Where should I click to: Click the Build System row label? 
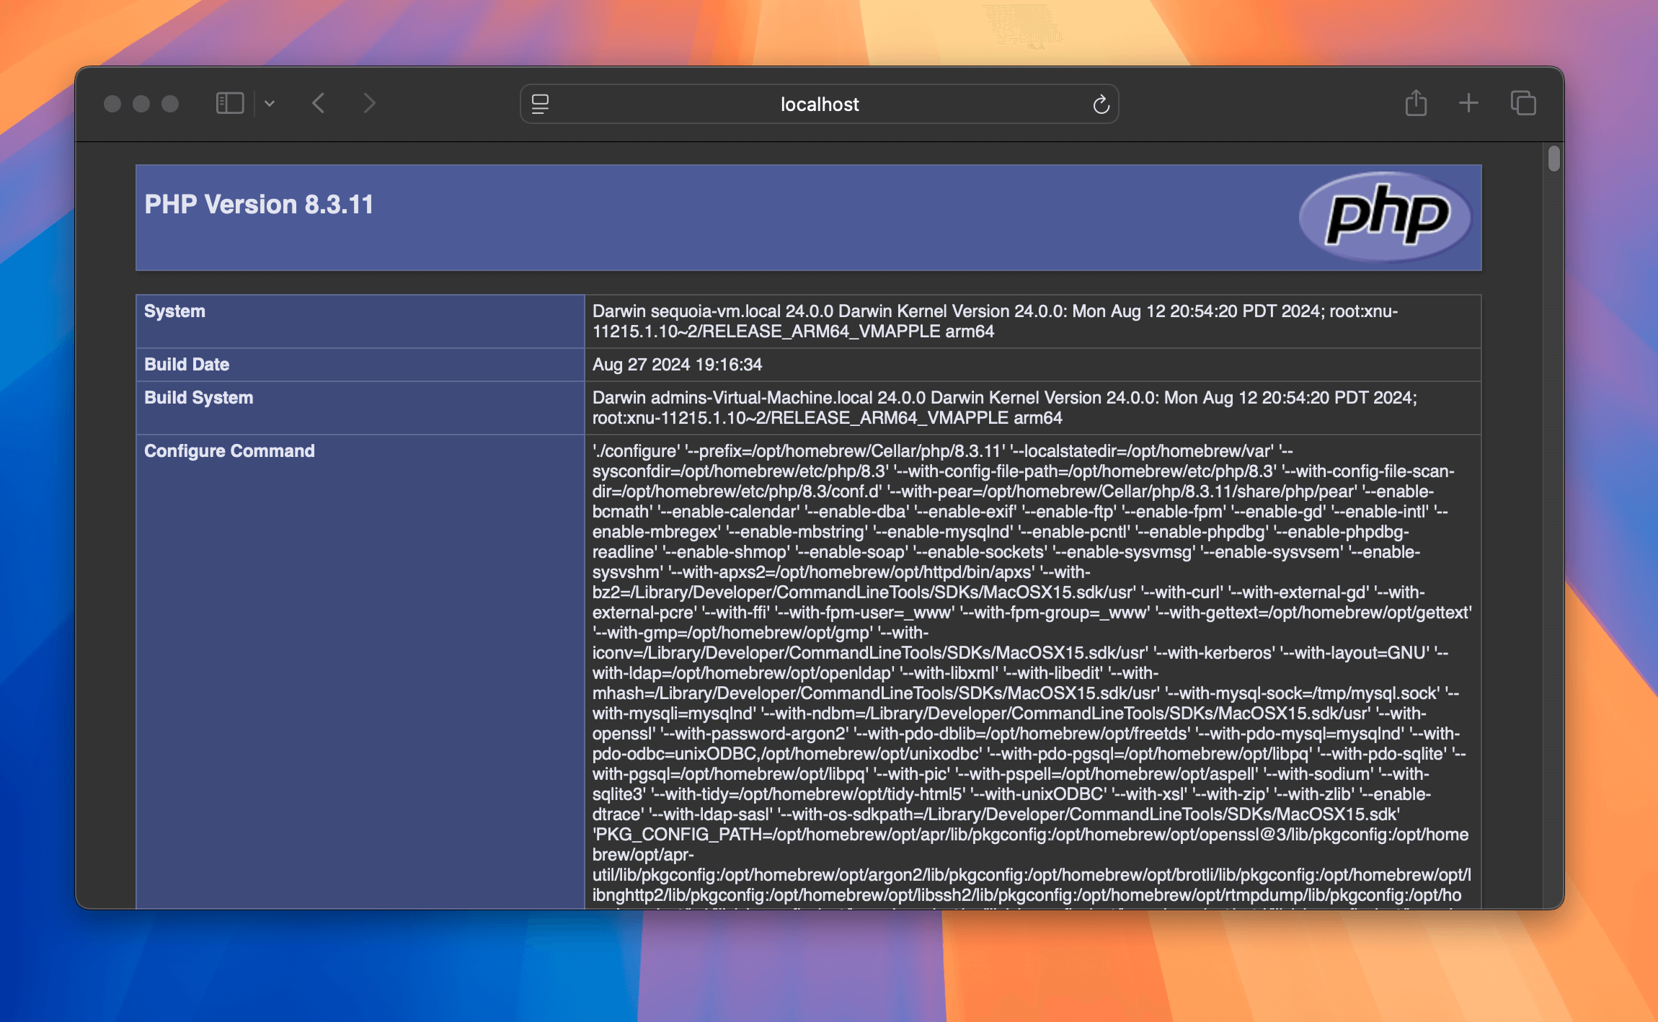198,398
